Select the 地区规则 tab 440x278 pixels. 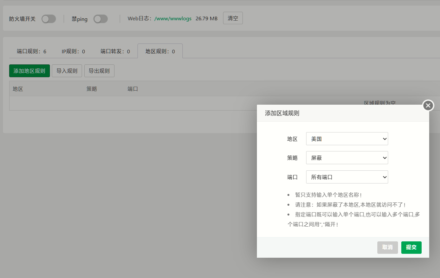(160, 51)
